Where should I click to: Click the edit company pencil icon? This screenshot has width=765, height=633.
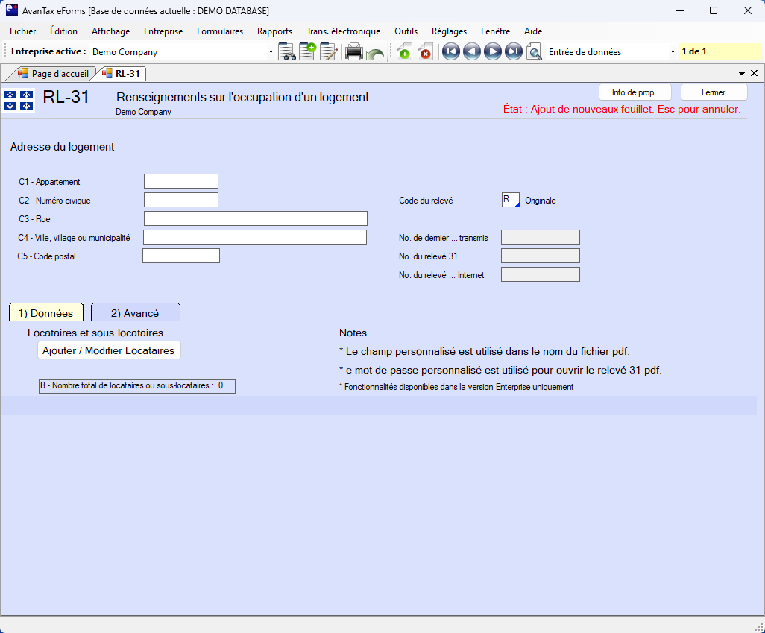[x=328, y=52]
